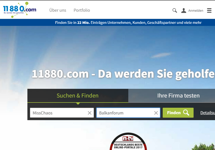Open the Portfolio menu item
215x150 pixels.
click(82, 10)
